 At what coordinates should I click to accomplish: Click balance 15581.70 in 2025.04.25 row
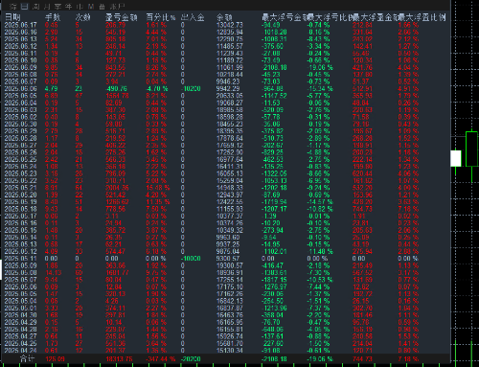click(230, 343)
